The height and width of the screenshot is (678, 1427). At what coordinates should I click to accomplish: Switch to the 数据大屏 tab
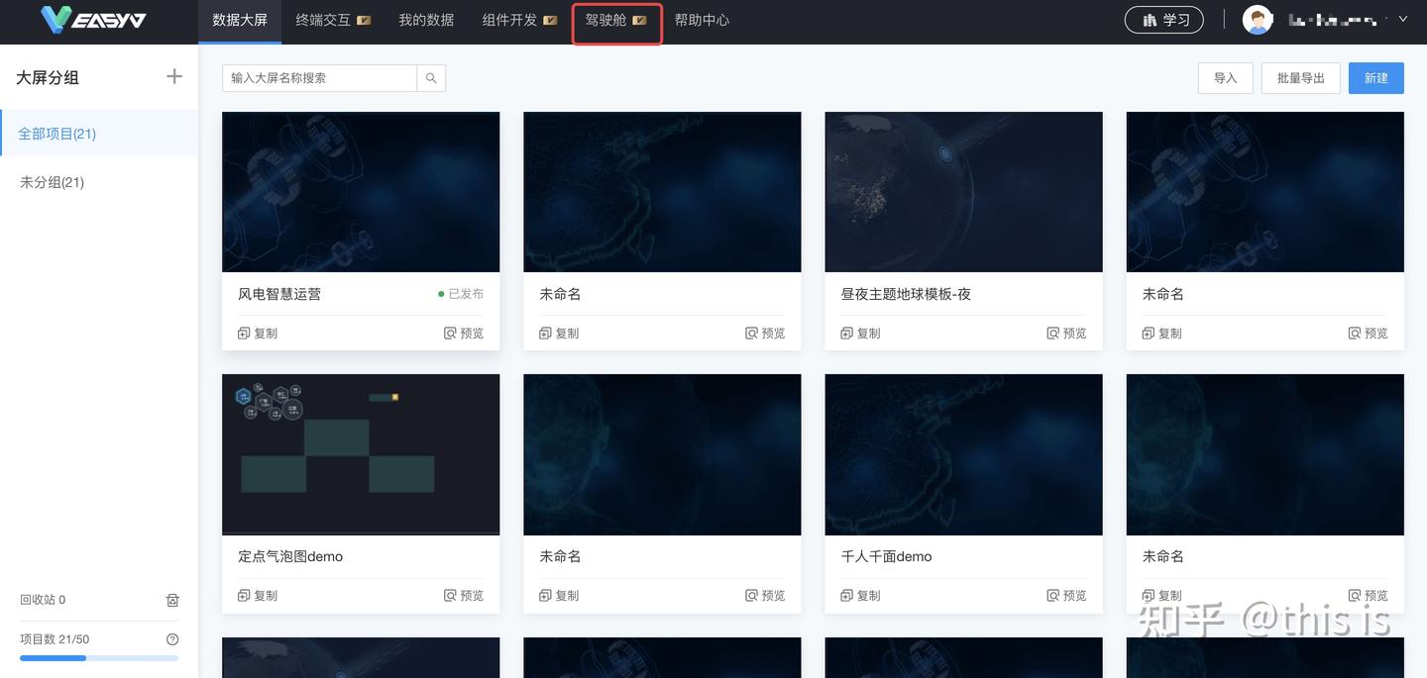pyautogui.click(x=240, y=19)
